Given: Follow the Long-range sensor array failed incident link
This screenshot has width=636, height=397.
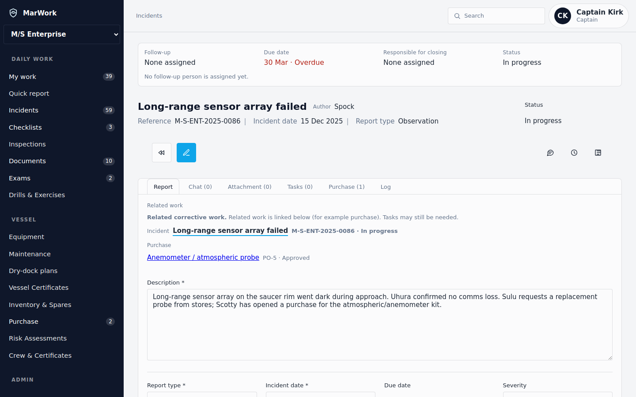Looking at the screenshot, I should pos(230,231).
